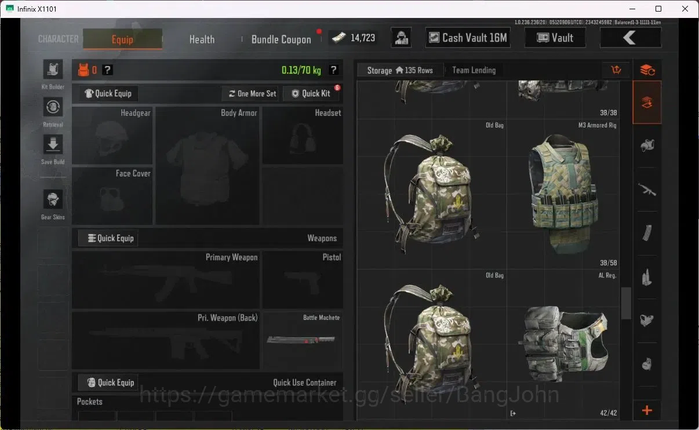Viewport: 699px width, 430px height.
Task: Open the Bundle Coupon tab
Action: tap(281, 39)
